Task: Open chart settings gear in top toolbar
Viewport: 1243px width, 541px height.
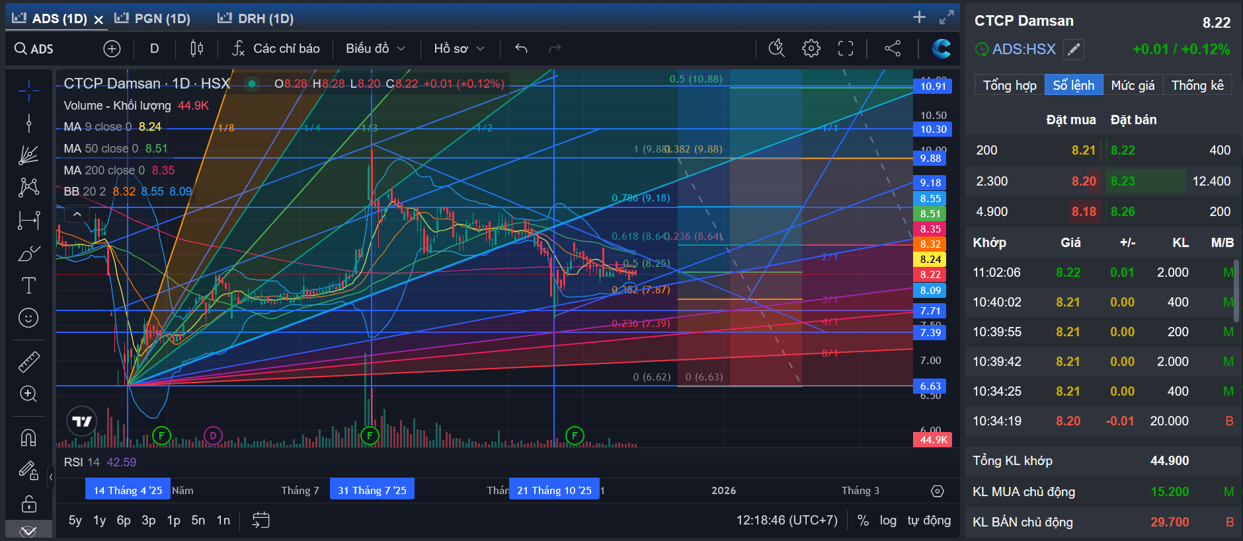Action: click(811, 48)
